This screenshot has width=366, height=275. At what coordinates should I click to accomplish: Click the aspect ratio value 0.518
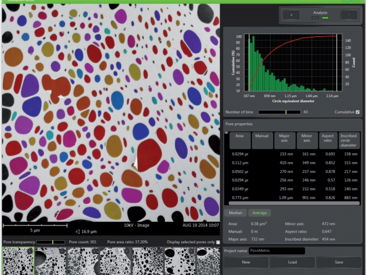(x=330, y=189)
